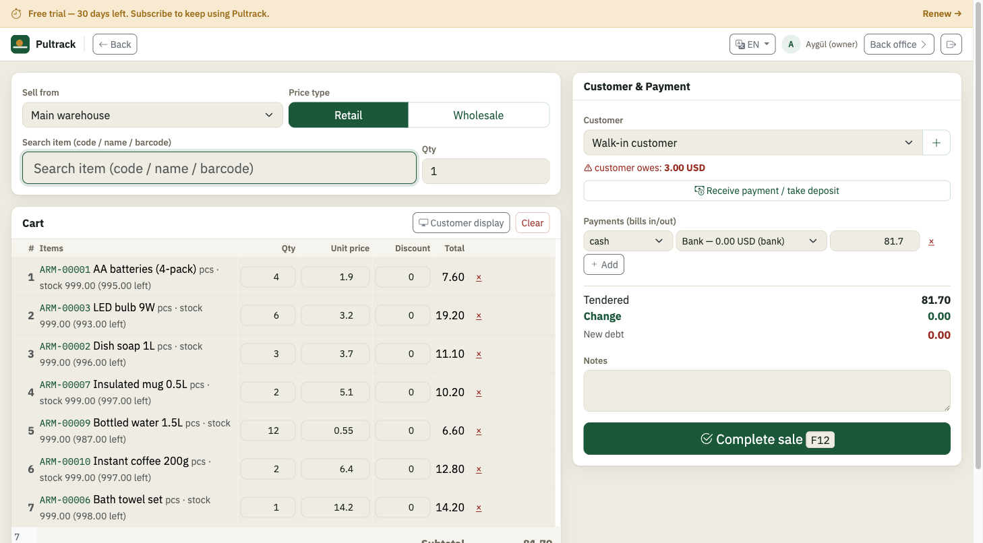Image resolution: width=983 pixels, height=543 pixels.
Task: Click the Aygül (owner) label
Action: 831,44
